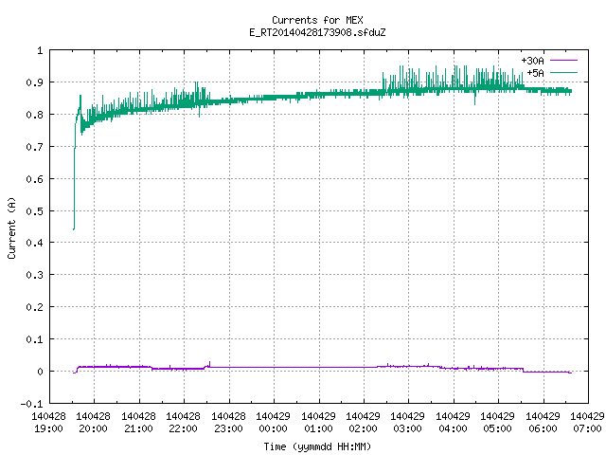Viewport: 606px width, 455px height.
Task: Click the x-axis tick 140428 19:00
Action: click(48, 422)
